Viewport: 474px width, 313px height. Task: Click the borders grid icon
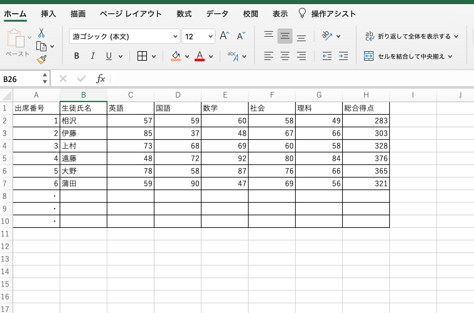tap(142, 56)
